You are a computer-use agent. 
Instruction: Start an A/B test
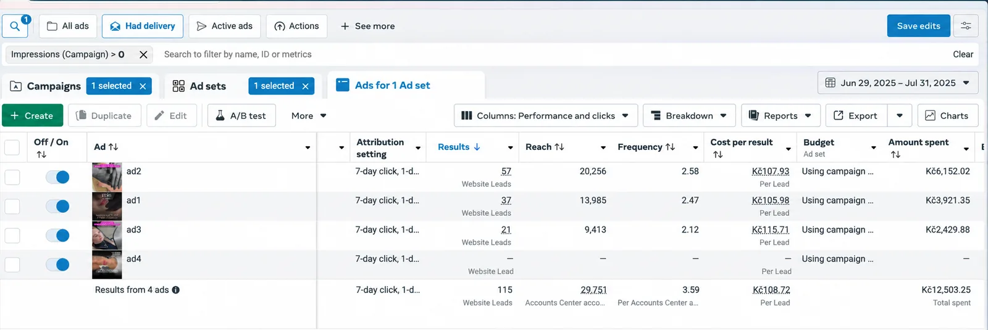pos(241,115)
